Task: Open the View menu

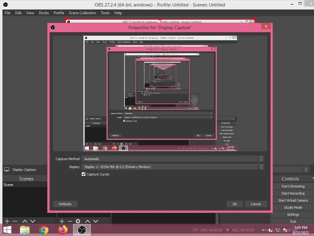Action: (x=30, y=13)
